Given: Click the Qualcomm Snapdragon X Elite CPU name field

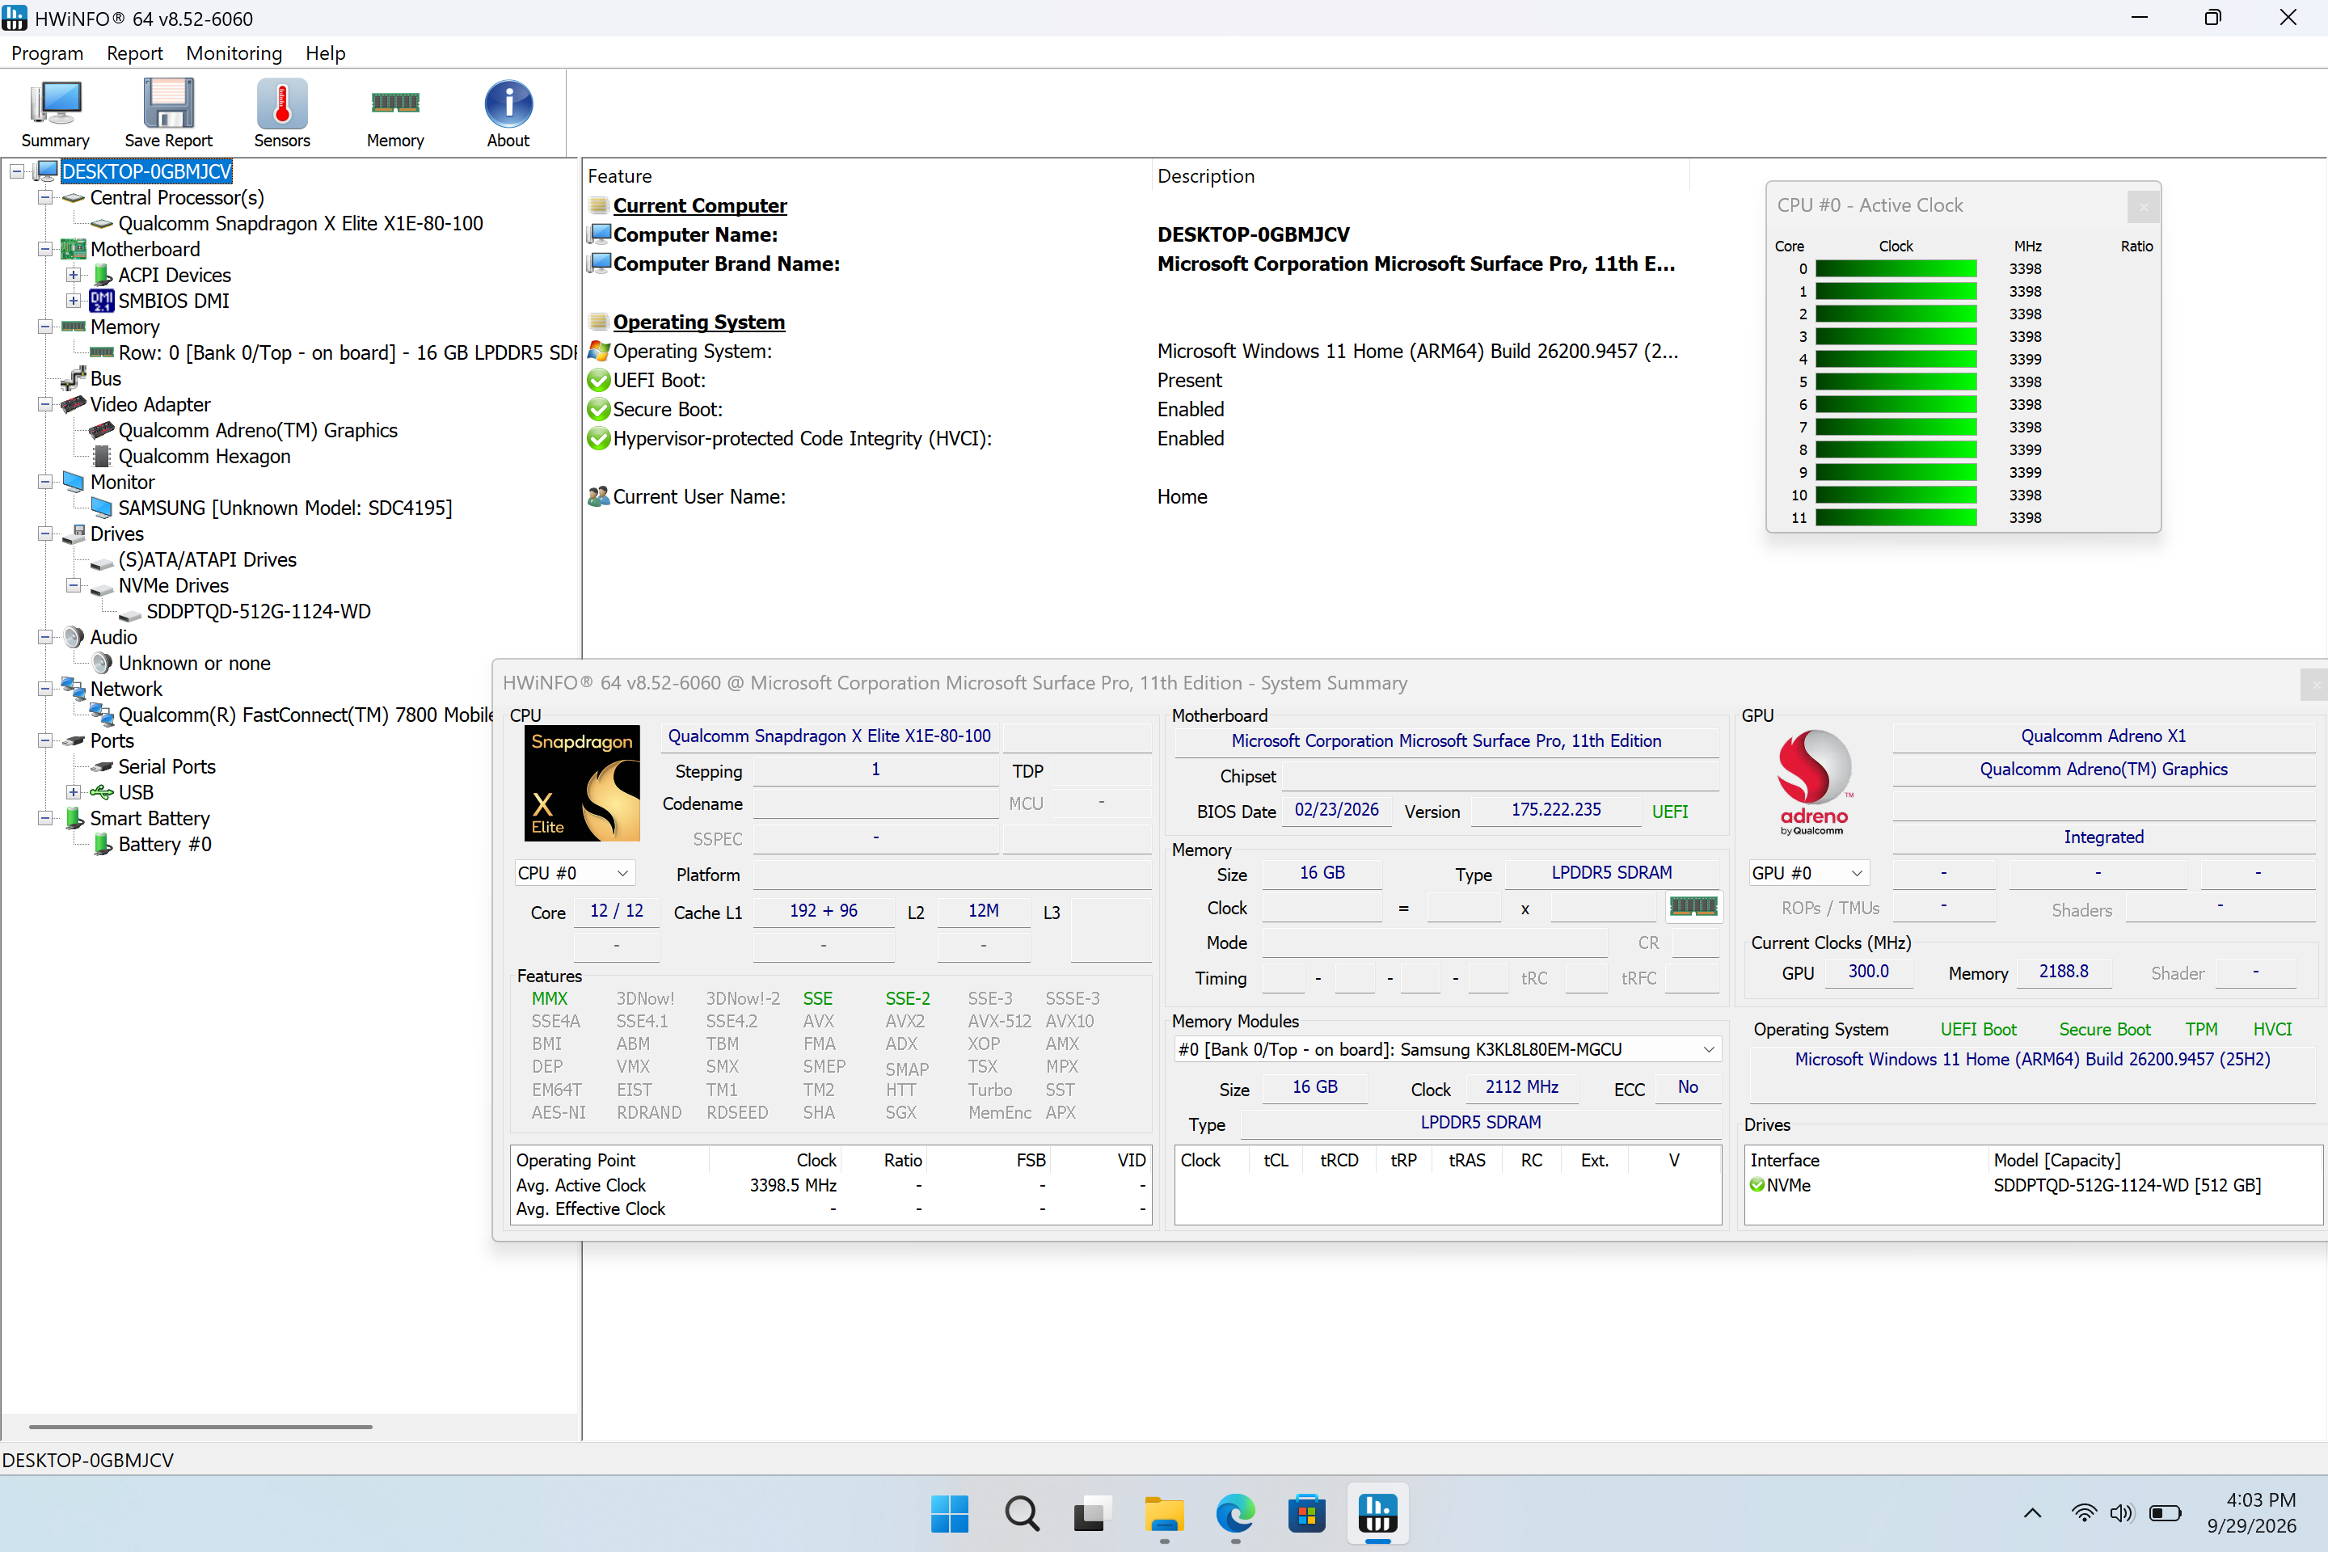Looking at the screenshot, I should (x=829, y=736).
